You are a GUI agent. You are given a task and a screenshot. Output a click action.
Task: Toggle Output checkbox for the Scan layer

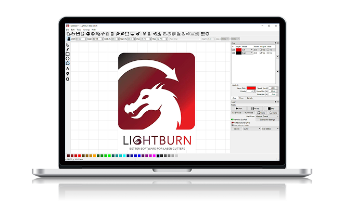pos(261,53)
